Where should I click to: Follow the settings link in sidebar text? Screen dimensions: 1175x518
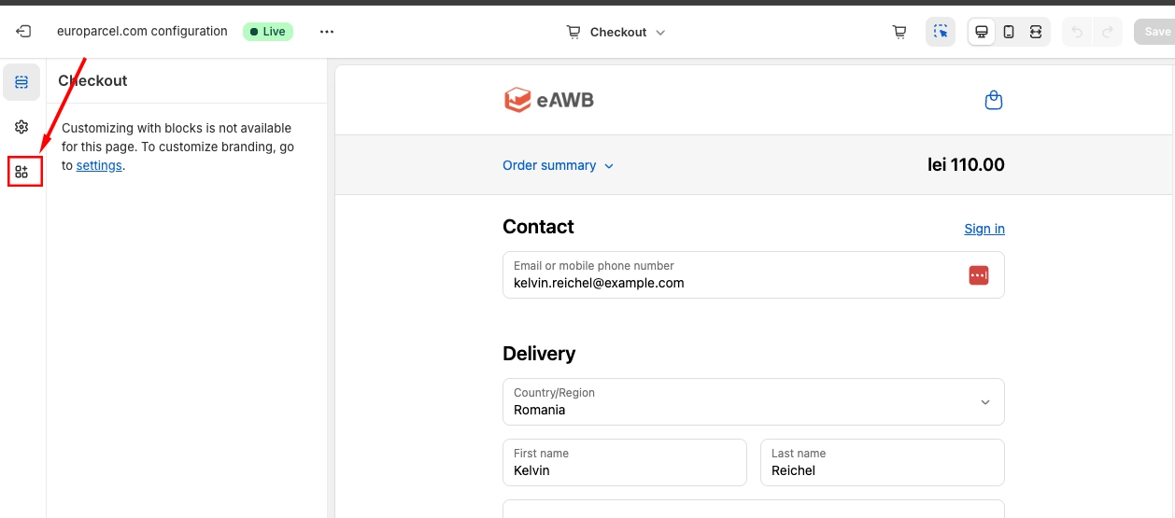tap(99, 165)
